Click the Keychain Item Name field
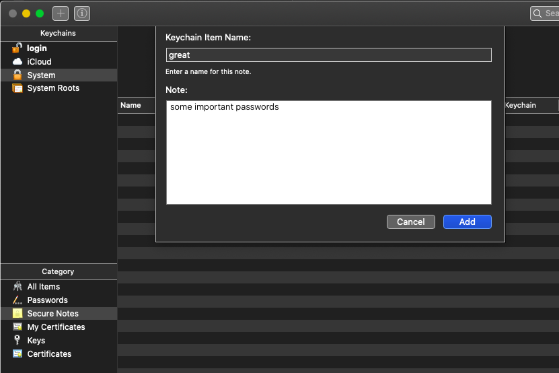This screenshot has width=559, height=373. click(x=329, y=55)
